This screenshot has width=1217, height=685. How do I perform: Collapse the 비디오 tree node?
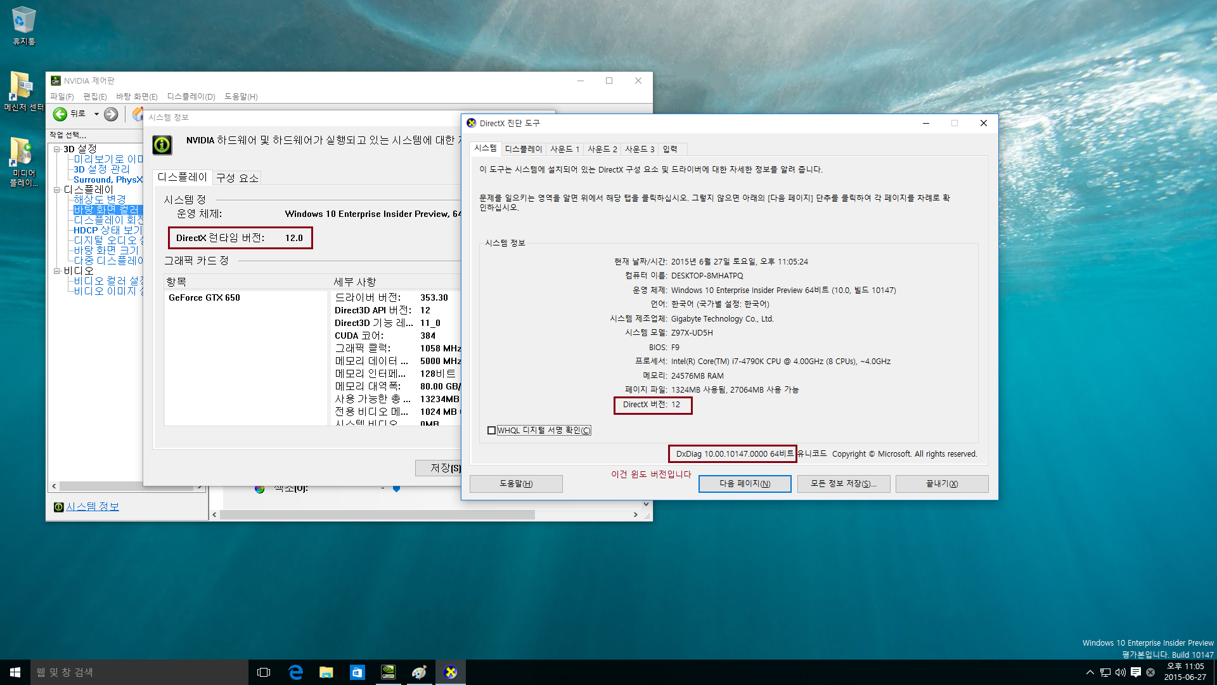(x=56, y=271)
